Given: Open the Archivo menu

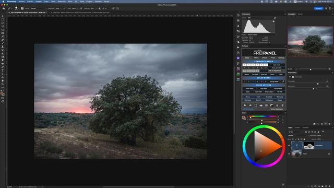Looking at the screenshot, I should (x=21, y=2).
